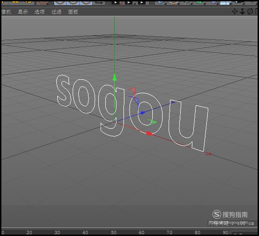Click the viewport orbit (rotate camera) icon
Viewport: 259px width, 236px height.
click(x=250, y=12)
